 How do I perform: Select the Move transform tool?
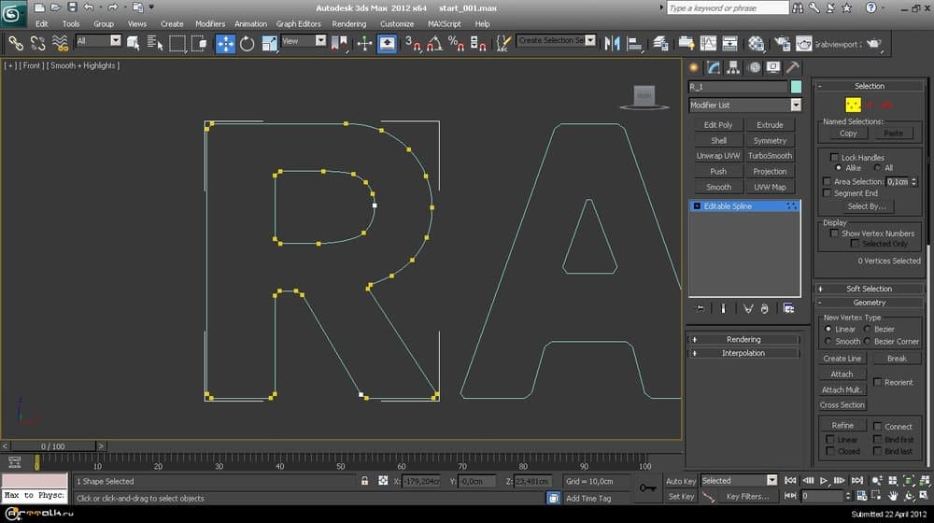(x=225, y=43)
